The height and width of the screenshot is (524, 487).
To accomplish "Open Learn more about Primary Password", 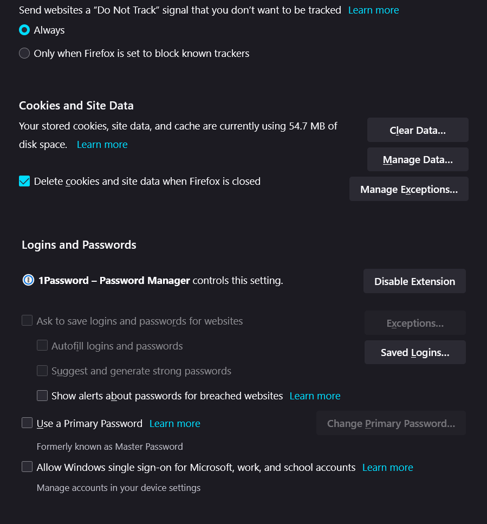I will (x=174, y=423).
